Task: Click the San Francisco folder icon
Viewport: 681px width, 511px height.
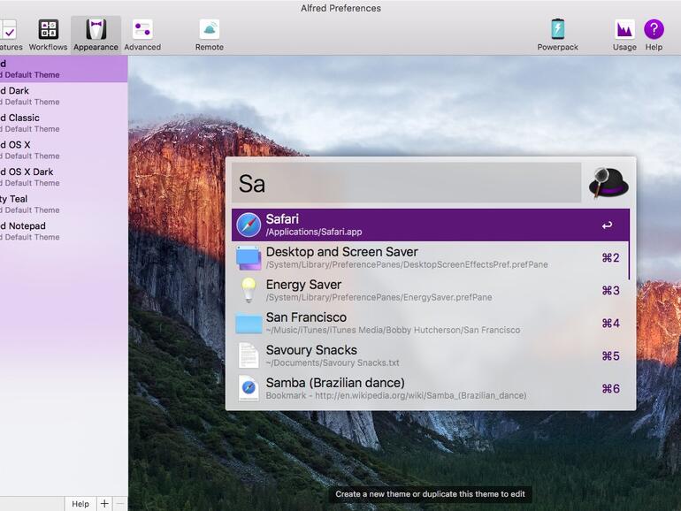Action: [x=249, y=324]
